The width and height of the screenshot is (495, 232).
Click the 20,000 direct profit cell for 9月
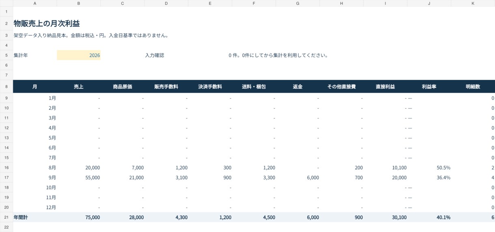(x=385, y=178)
